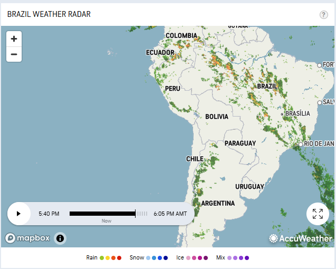Click the lightest green Rain legend dot
The width and height of the screenshot is (336, 269).
point(102,258)
